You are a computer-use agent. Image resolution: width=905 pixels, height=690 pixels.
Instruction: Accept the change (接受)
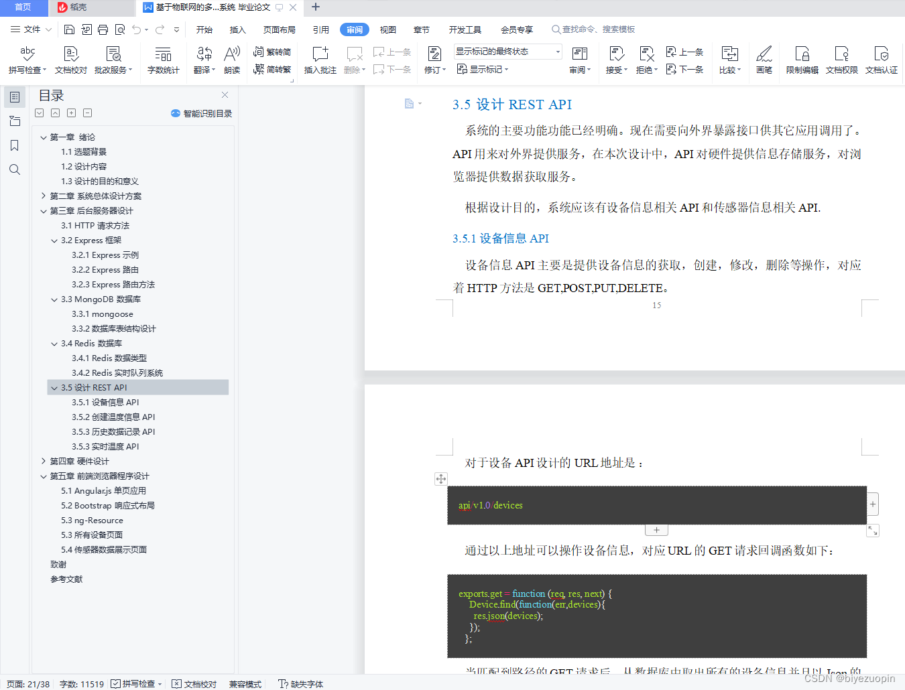[x=617, y=60]
